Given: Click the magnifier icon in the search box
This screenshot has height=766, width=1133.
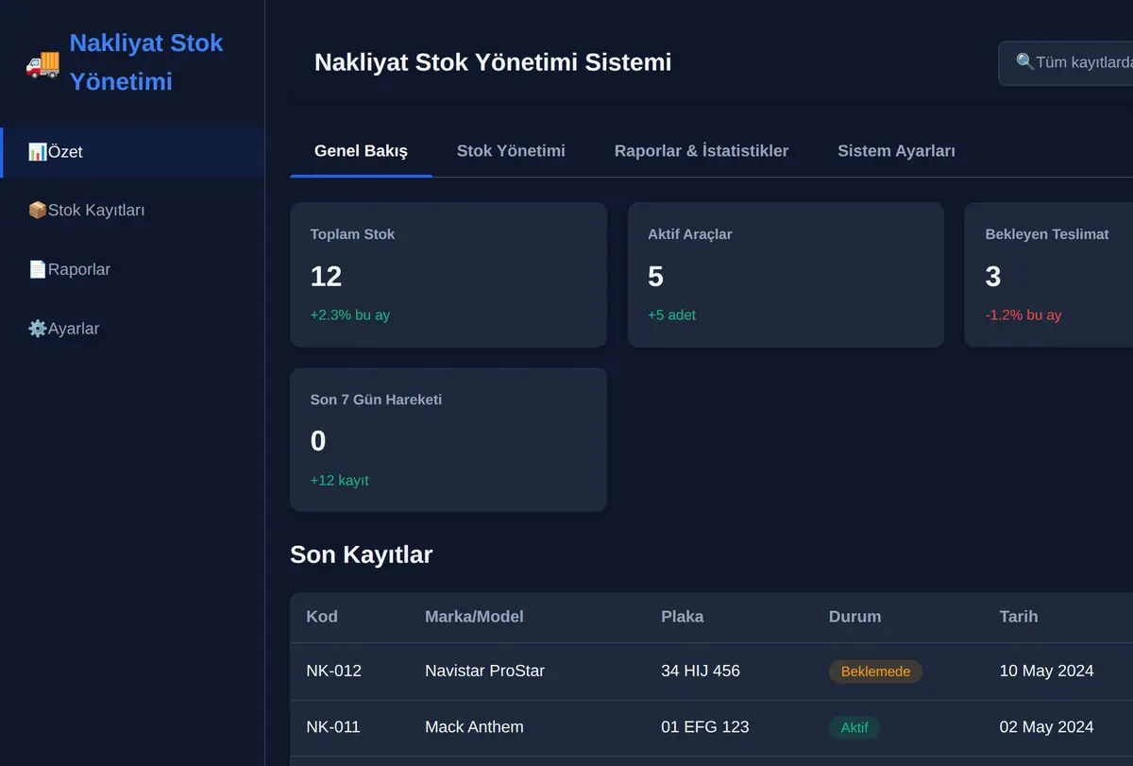Looking at the screenshot, I should (x=1025, y=62).
